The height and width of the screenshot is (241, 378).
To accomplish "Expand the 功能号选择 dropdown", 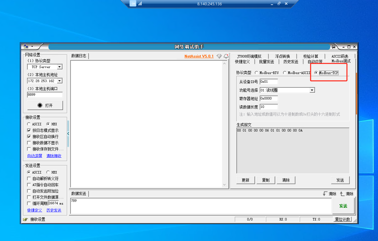I will tap(312, 90).
